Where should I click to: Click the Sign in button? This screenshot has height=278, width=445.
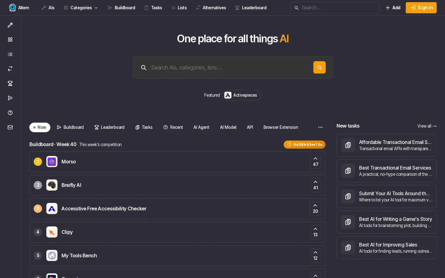[421, 8]
